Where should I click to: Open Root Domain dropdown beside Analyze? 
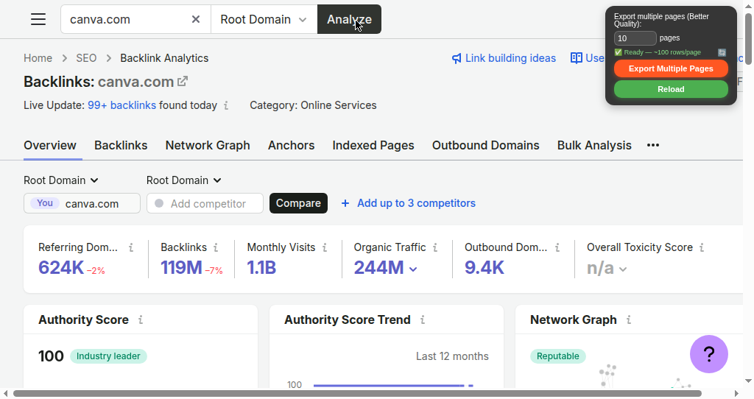coord(264,19)
